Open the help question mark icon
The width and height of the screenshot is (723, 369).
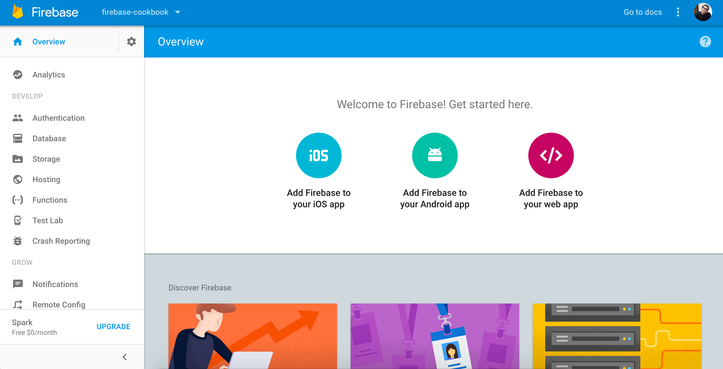pos(705,42)
